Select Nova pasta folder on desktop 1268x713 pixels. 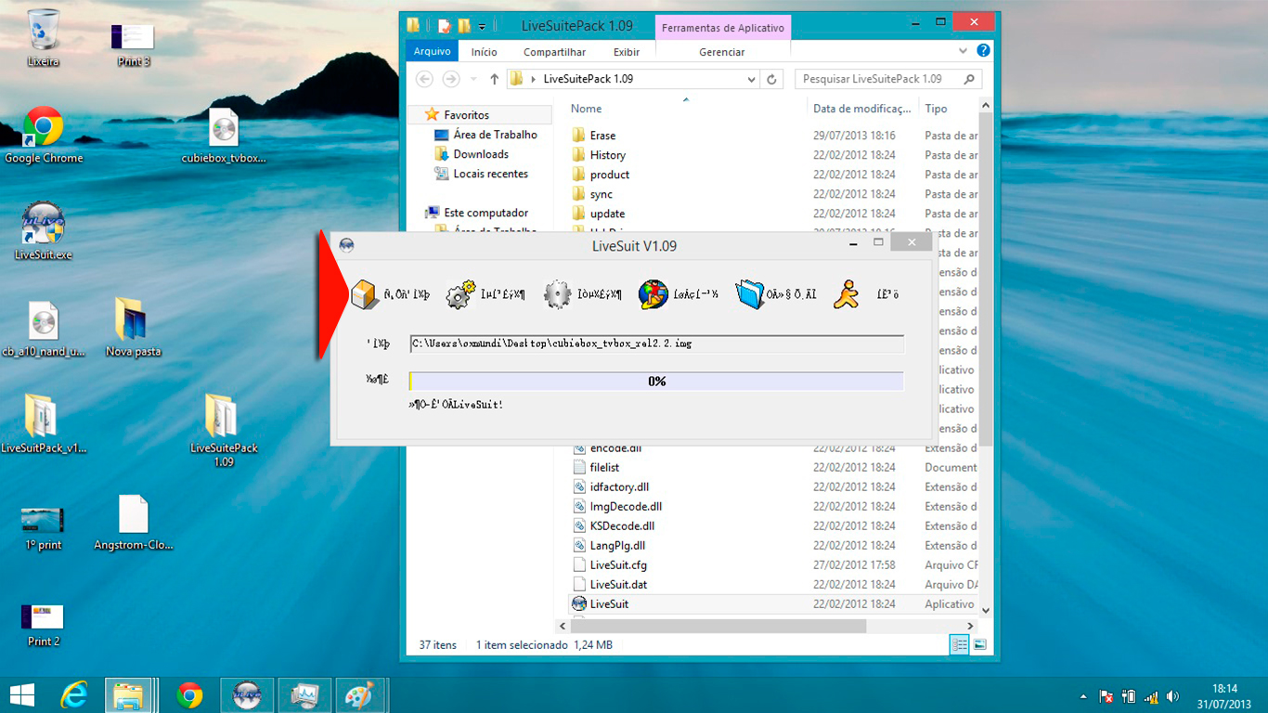coord(134,329)
